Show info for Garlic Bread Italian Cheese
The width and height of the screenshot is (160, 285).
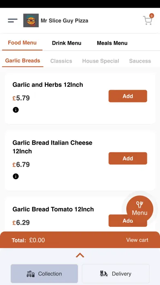click(16, 176)
